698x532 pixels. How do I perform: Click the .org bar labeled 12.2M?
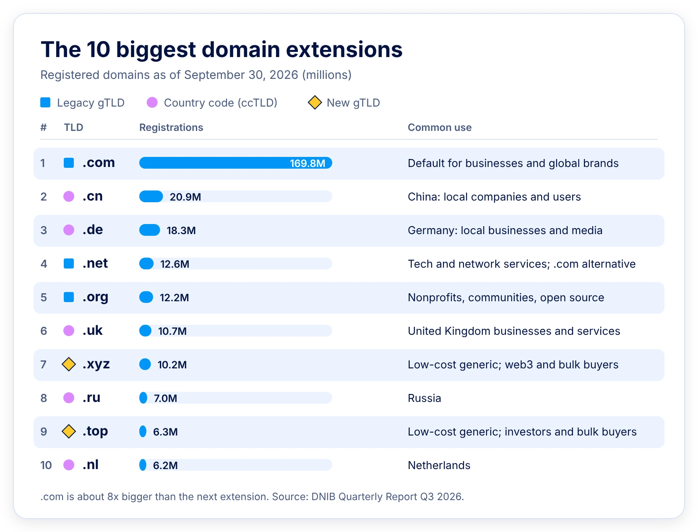click(146, 297)
